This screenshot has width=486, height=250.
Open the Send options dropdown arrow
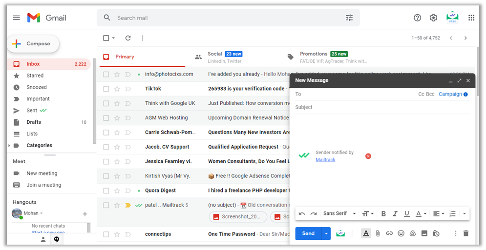tap(326, 233)
